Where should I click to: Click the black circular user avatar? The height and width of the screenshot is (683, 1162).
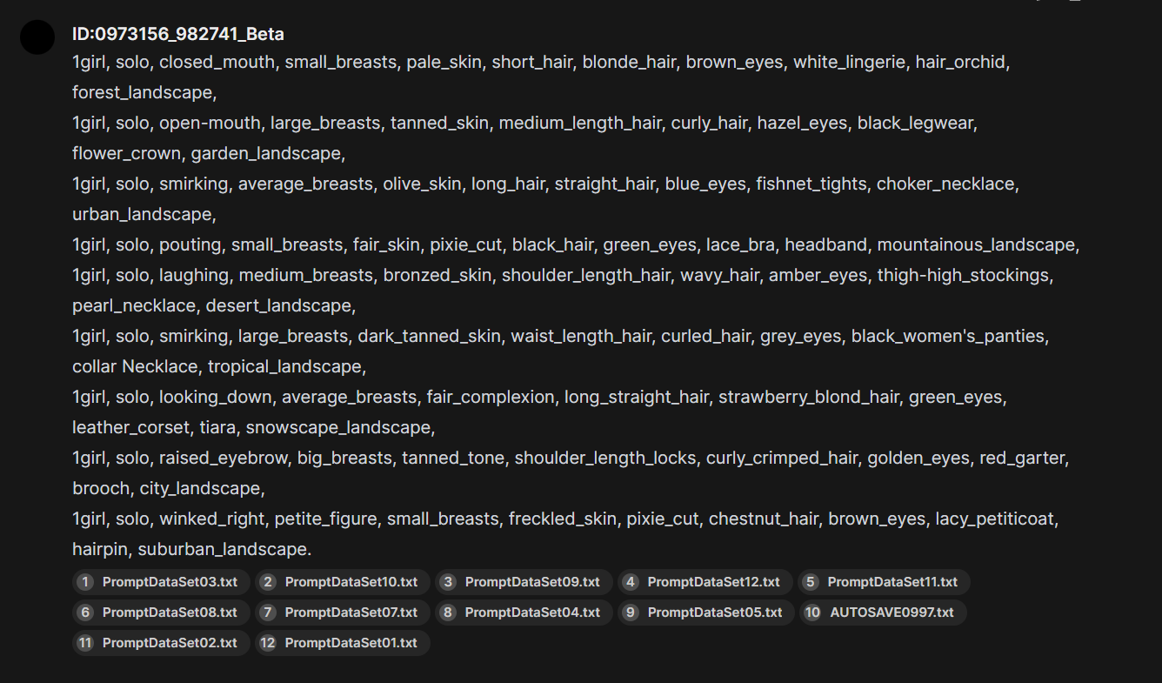pyautogui.click(x=37, y=37)
